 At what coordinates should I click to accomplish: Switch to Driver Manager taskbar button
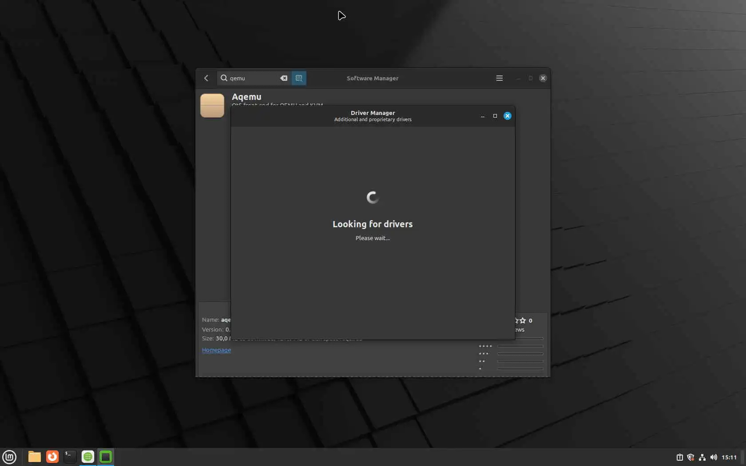[x=106, y=457]
